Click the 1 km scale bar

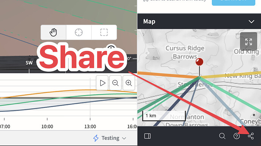164,116
